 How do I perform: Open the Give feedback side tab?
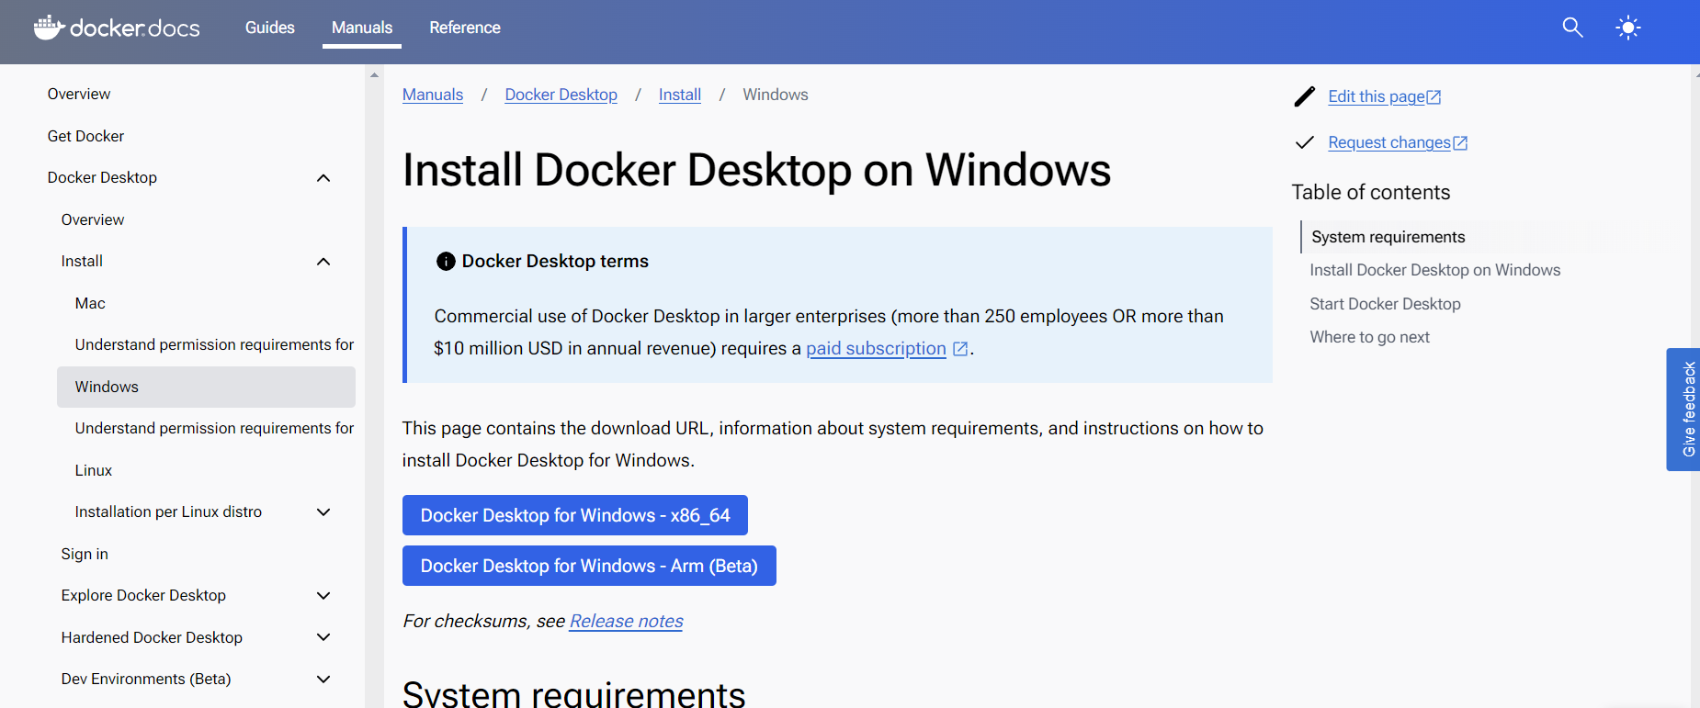[x=1683, y=410]
